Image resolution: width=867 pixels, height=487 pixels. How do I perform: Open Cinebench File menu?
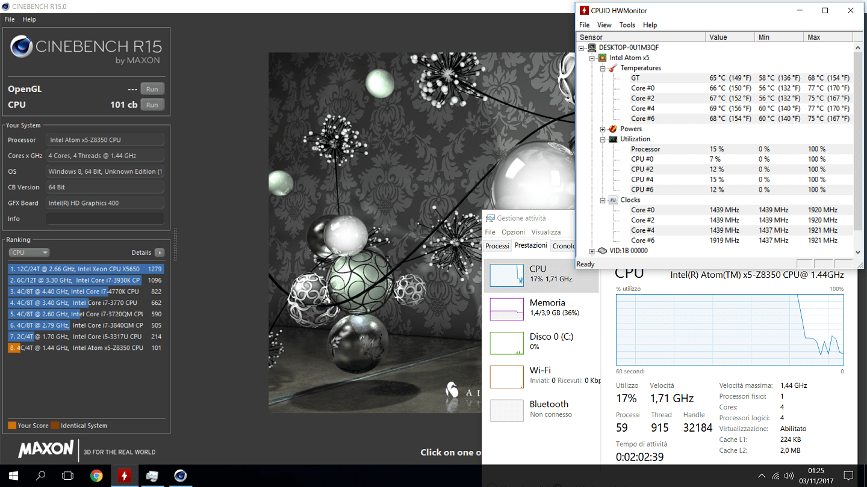click(10, 19)
